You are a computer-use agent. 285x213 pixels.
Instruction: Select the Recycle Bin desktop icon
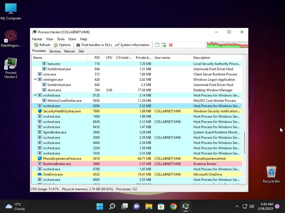(x=271, y=175)
